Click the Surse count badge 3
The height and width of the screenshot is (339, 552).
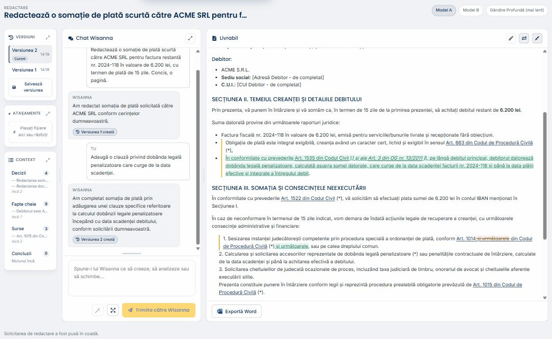pos(46,229)
